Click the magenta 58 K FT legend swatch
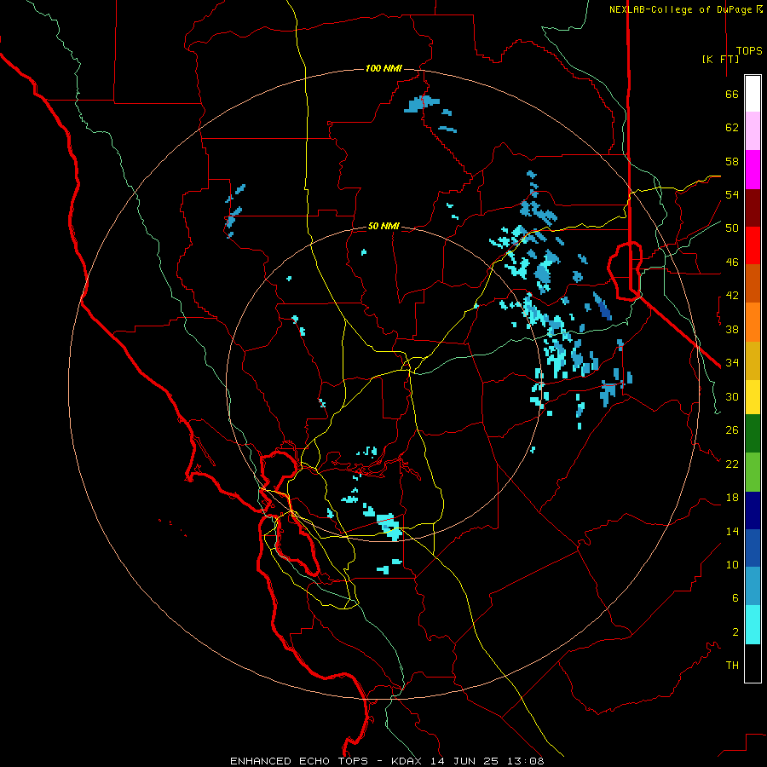 (x=753, y=170)
